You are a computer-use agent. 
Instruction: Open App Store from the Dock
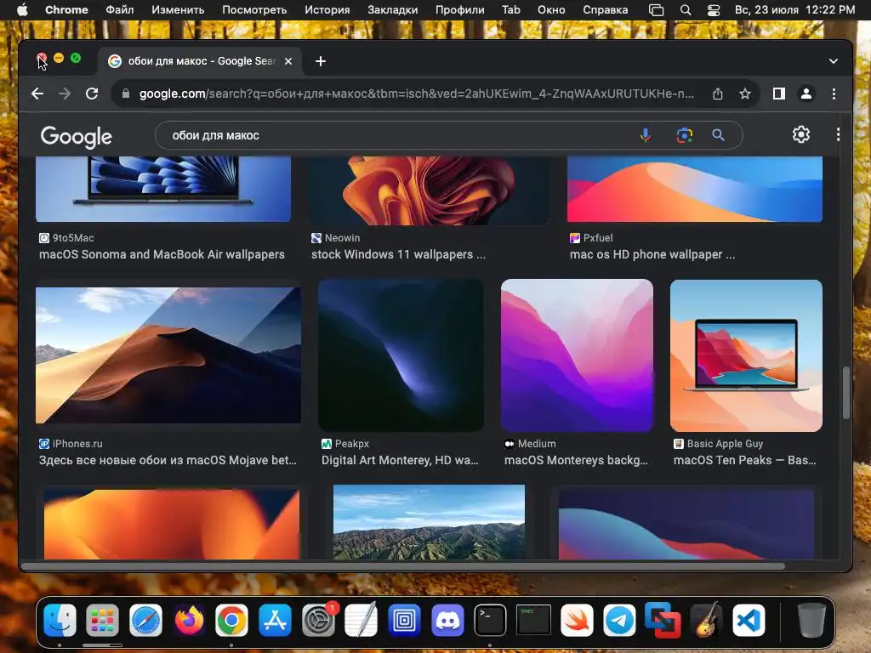275,620
